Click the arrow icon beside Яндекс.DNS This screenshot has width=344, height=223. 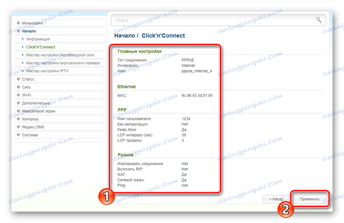[18, 127]
